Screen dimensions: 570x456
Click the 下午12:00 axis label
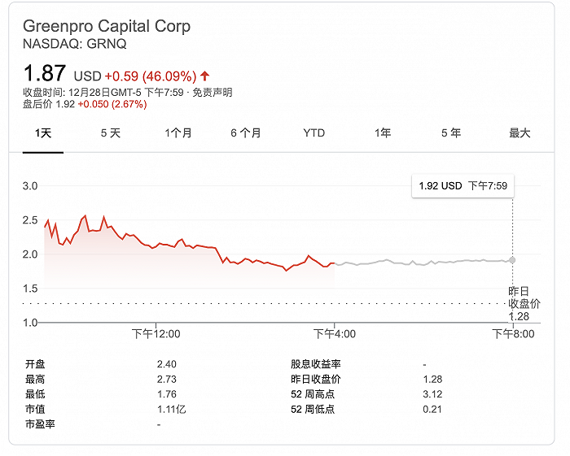point(156,333)
